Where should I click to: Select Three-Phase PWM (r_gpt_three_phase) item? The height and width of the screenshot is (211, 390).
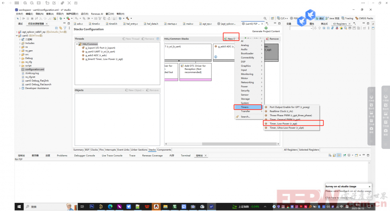point(291,115)
